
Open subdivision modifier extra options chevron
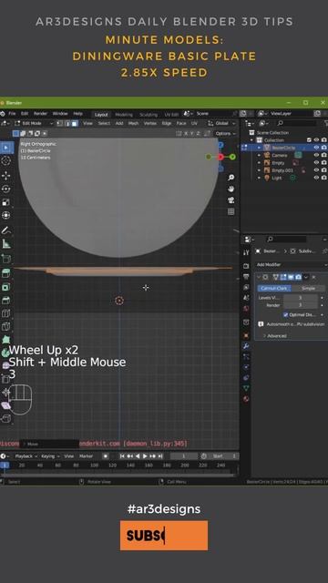(x=306, y=277)
